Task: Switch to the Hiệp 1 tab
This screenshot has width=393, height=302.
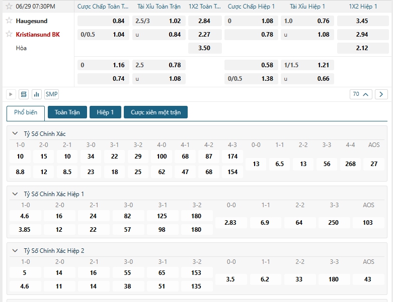Action: [x=105, y=112]
